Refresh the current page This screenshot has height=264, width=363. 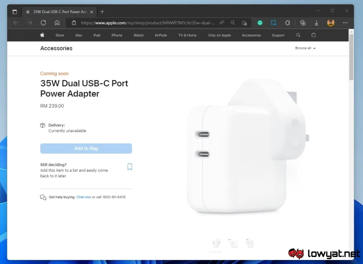coord(43,23)
